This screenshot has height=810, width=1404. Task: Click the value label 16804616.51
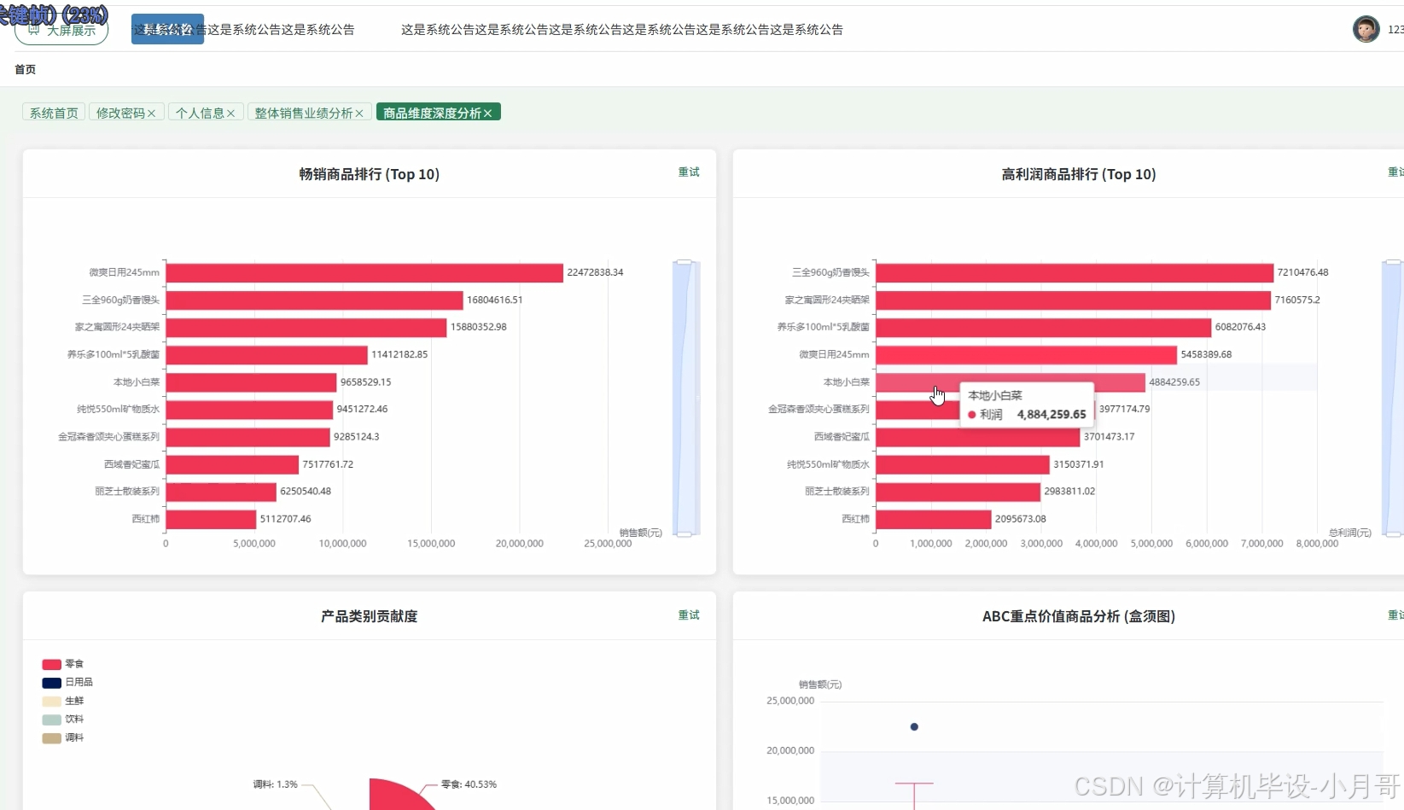tap(494, 300)
